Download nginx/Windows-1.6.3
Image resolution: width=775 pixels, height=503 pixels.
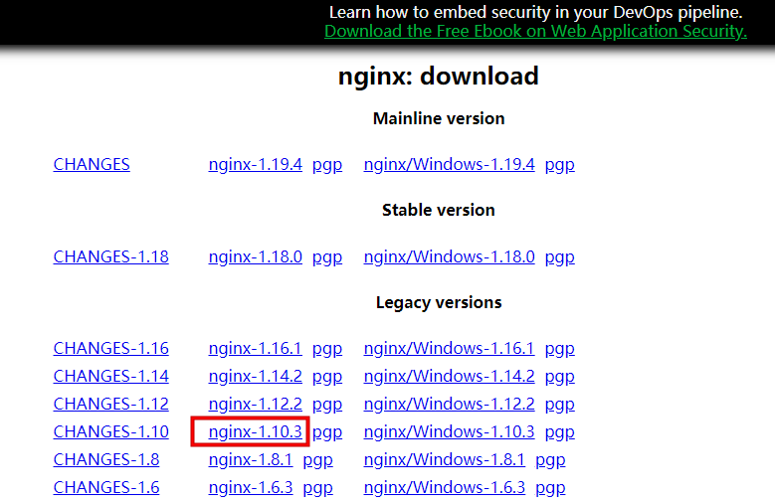click(445, 488)
